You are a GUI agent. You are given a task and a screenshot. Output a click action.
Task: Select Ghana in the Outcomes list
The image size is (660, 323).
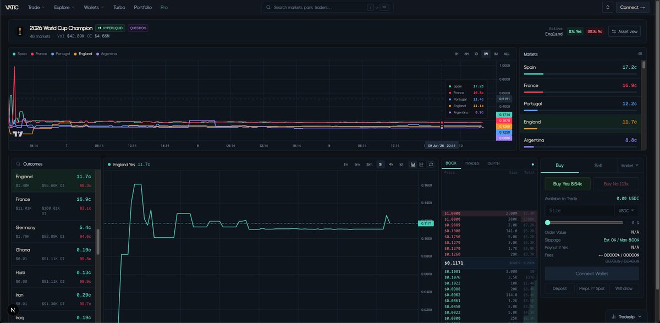click(x=53, y=254)
